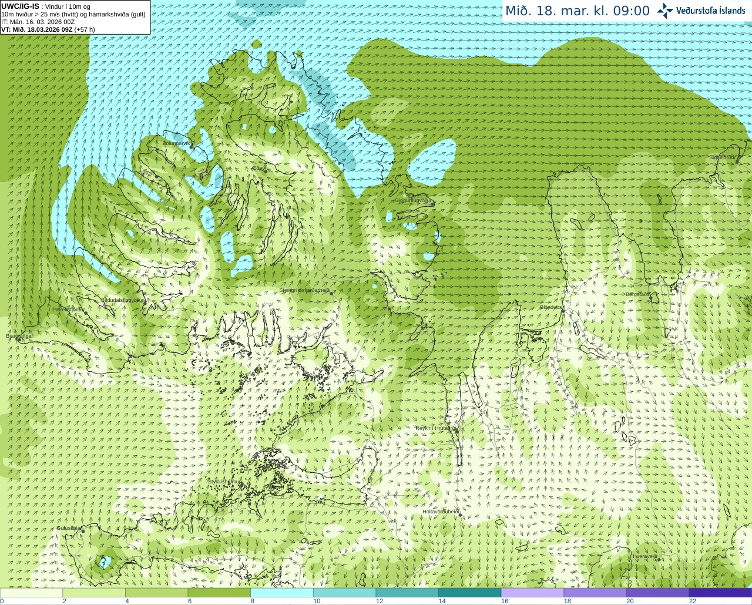Pick the 2–4 m/s light green legend swatch
Viewport: 752px width, 605px height.
[94, 593]
